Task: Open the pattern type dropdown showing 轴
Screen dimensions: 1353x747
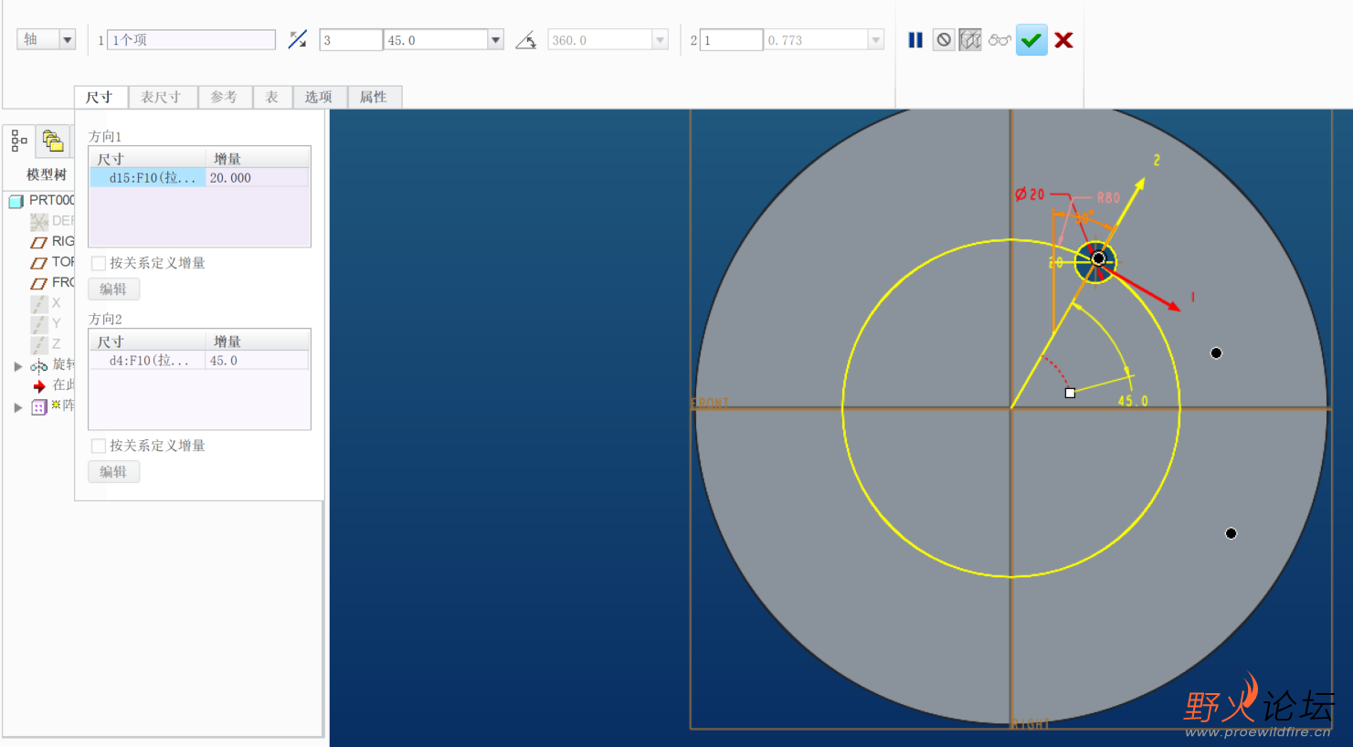Action: tap(46, 39)
